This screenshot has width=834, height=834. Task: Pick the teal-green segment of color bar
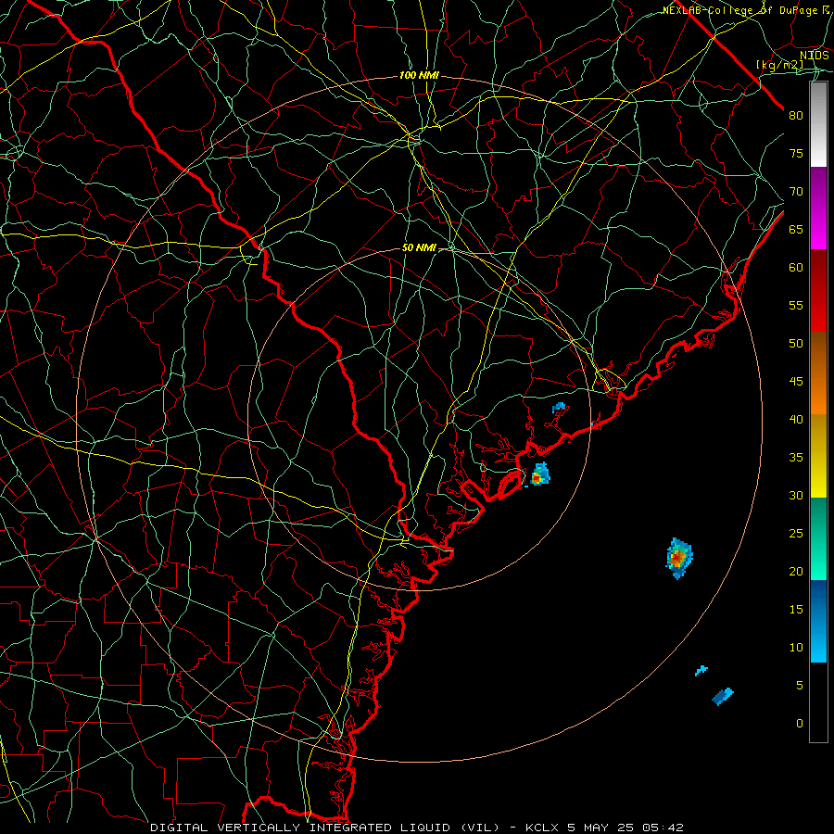pos(818,538)
